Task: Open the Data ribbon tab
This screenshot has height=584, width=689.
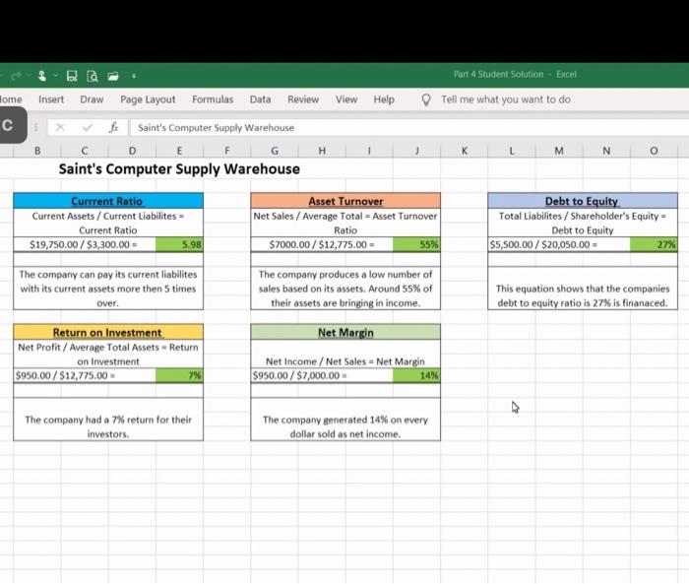Action: tap(260, 99)
